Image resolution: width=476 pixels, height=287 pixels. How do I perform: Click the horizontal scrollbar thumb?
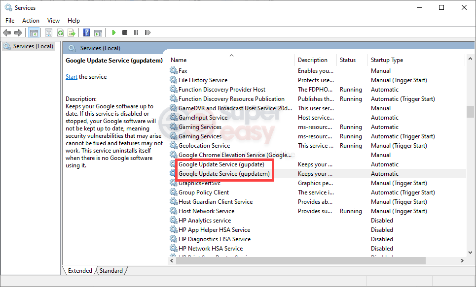point(300,260)
